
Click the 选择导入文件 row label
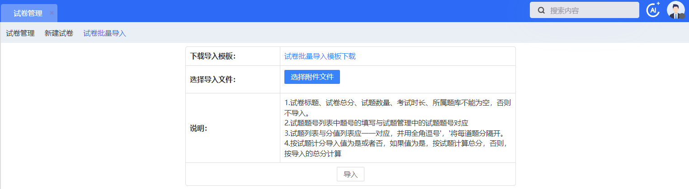coord(213,79)
